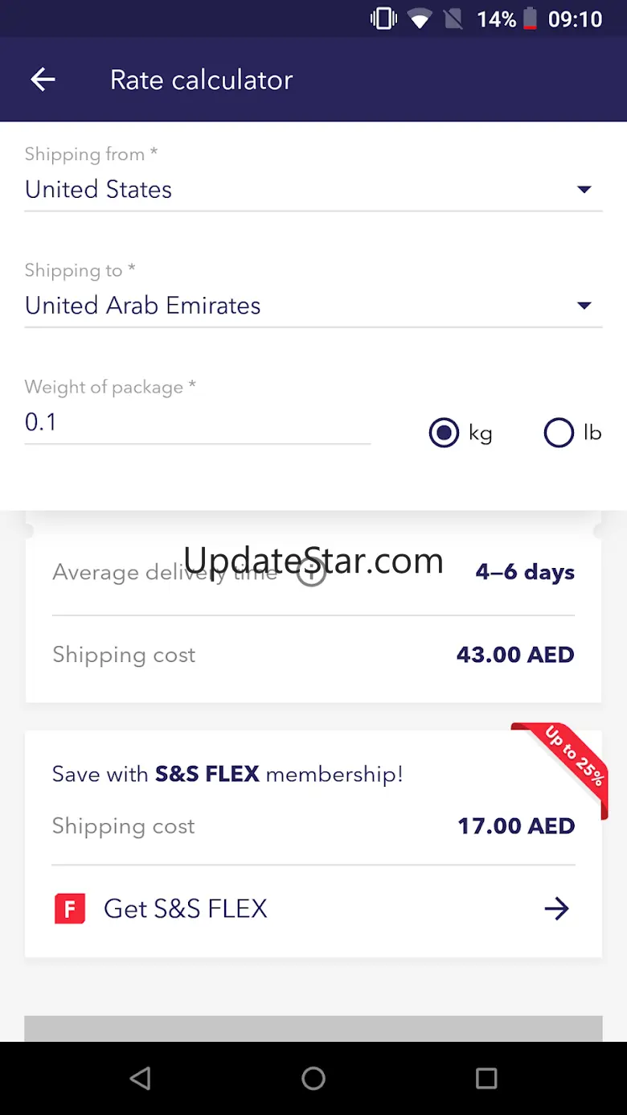Open the Shipping from dropdown arrow
Image resolution: width=627 pixels, height=1115 pixels.
(584, 190)
